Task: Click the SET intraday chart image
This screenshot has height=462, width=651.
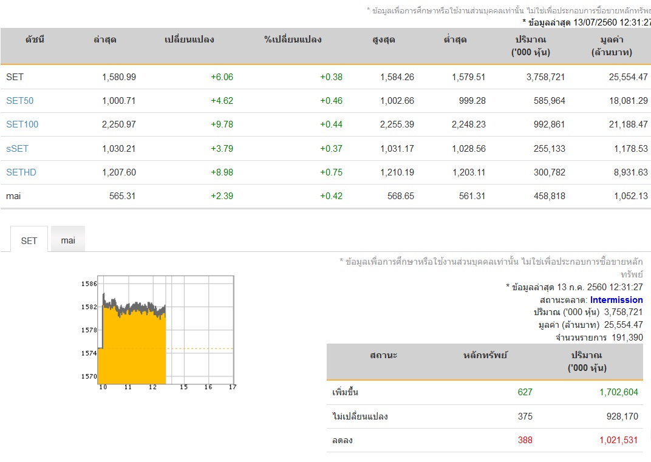Action: coord(158,333)
